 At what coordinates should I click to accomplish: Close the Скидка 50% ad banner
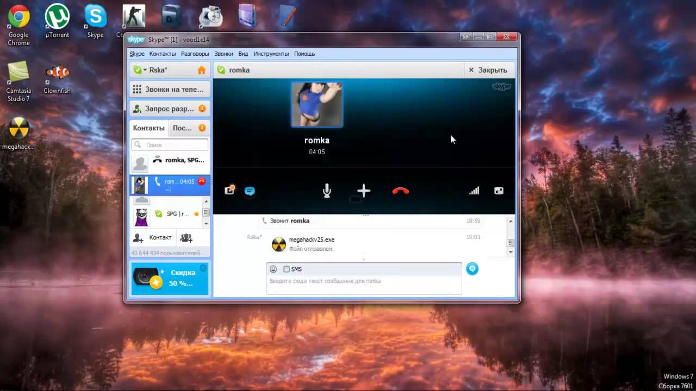[x=203, y=268]
